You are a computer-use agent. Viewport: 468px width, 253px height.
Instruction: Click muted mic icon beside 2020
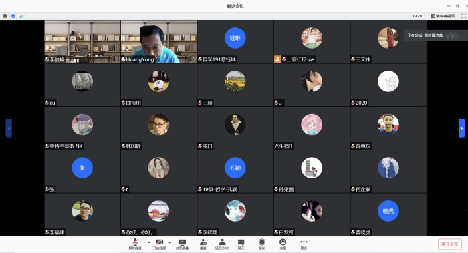(353, 103)
